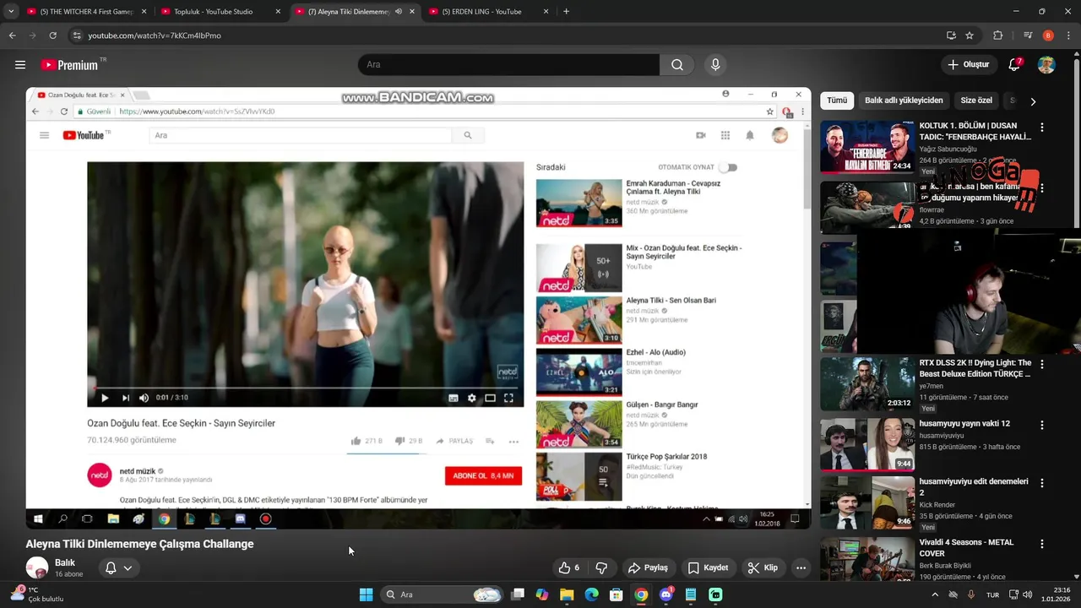Start voice search with the microphone icon

715,65
